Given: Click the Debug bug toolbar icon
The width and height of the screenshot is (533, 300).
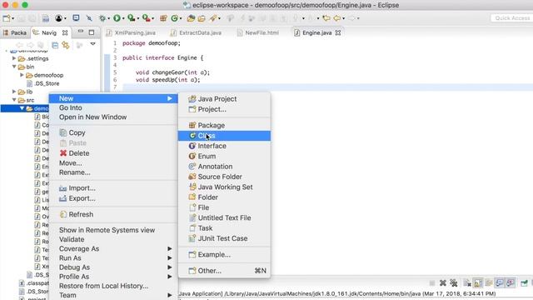Looking at the screenshot, I should click(102, 18).
